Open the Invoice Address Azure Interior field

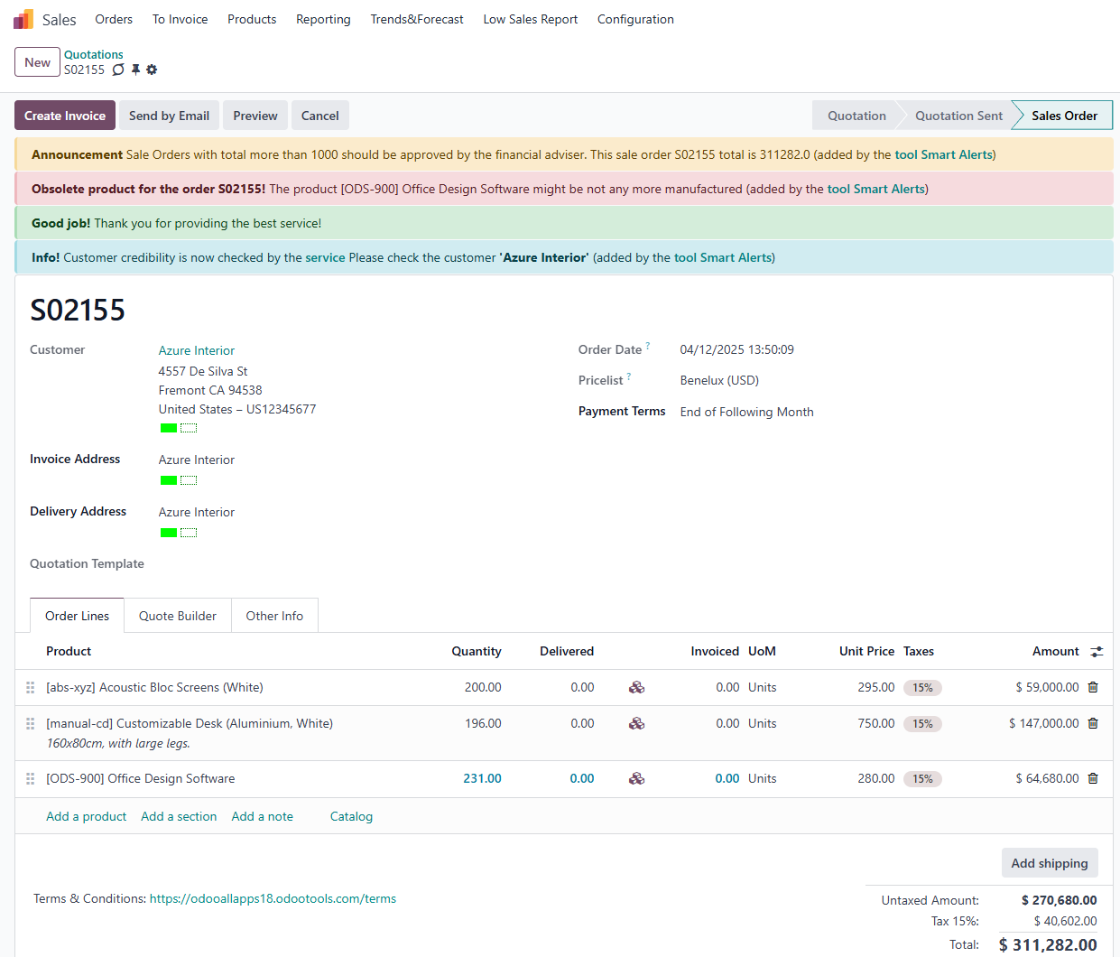click(197, 460)
